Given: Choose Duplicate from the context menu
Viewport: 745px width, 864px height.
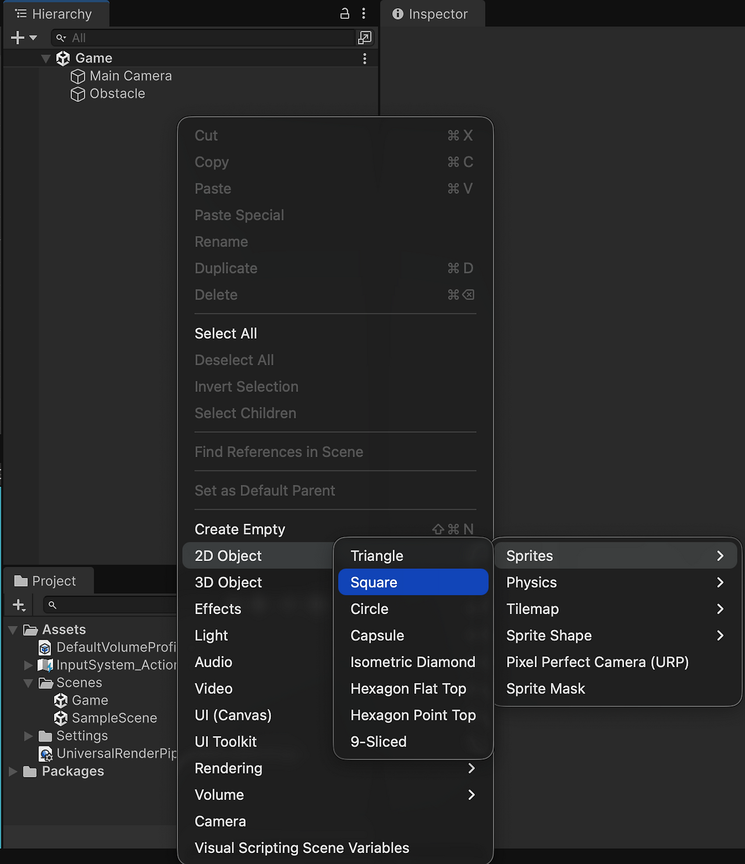Looking at the screenshot, I should pyautogui.click(x=226, y=268).
